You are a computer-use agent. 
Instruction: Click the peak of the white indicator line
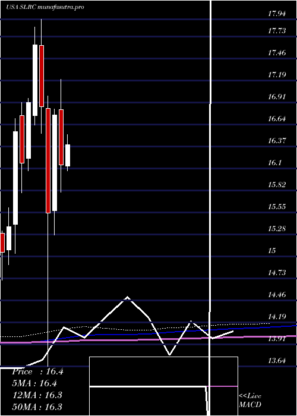click(x=128, y=297)
